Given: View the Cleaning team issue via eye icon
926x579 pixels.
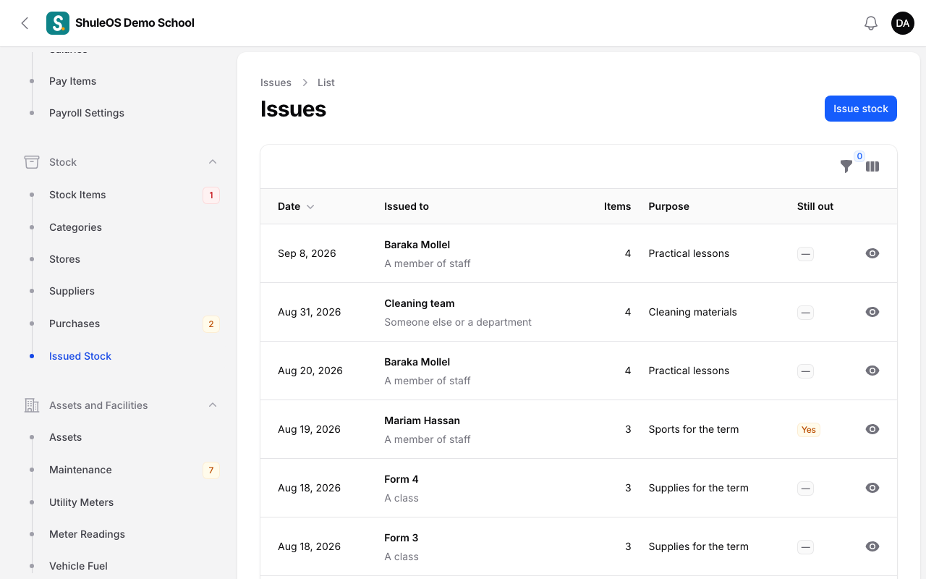Looking at the screenshot, I should (x=872, y=312).
